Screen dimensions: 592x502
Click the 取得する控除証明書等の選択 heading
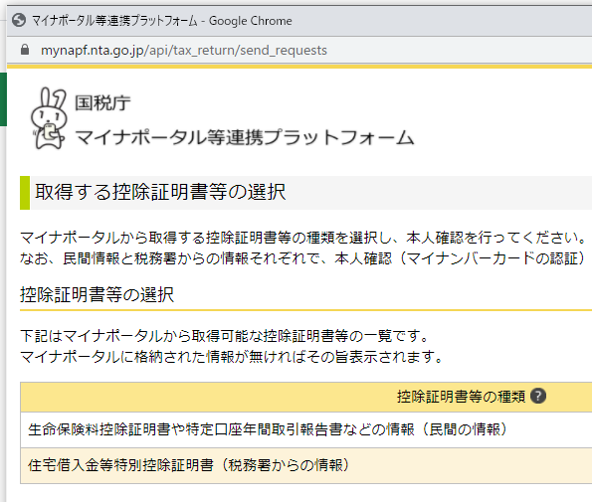pyautogui.click(x=160, y=192)
